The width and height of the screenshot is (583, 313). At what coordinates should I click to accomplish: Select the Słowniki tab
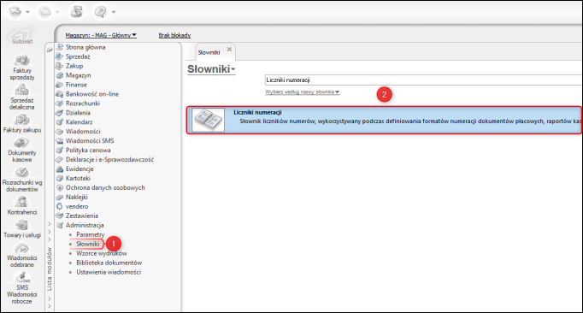209,52
